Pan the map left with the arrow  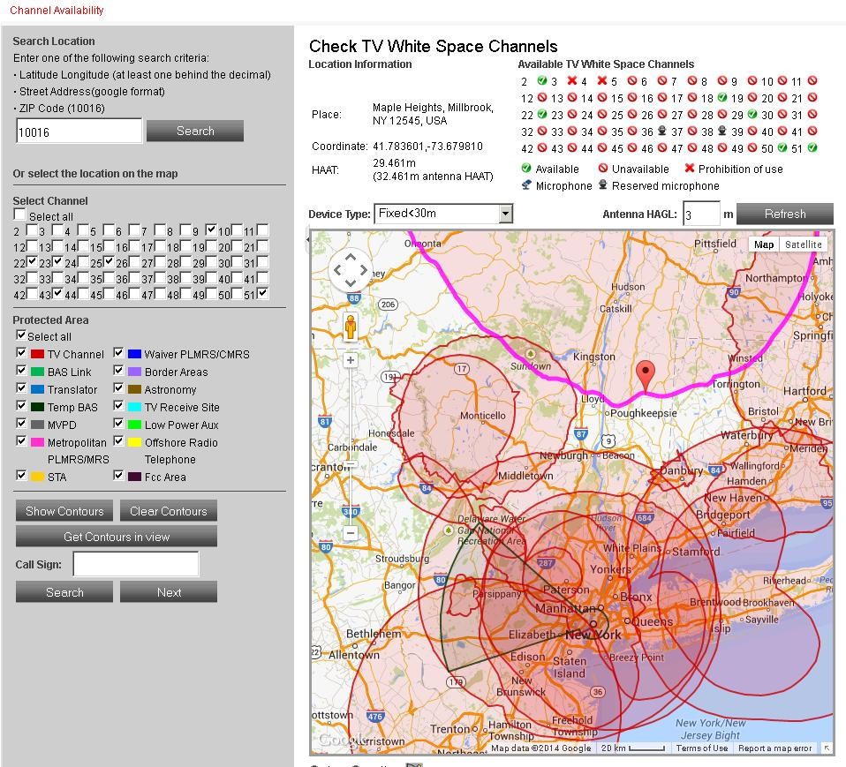(x=337, y=270)
